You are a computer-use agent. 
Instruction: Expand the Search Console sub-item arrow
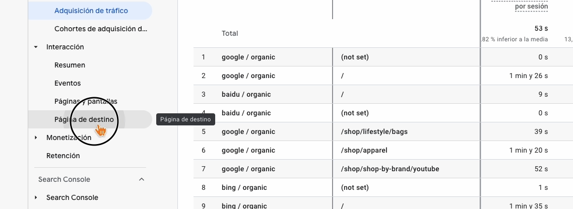(36, 197)
